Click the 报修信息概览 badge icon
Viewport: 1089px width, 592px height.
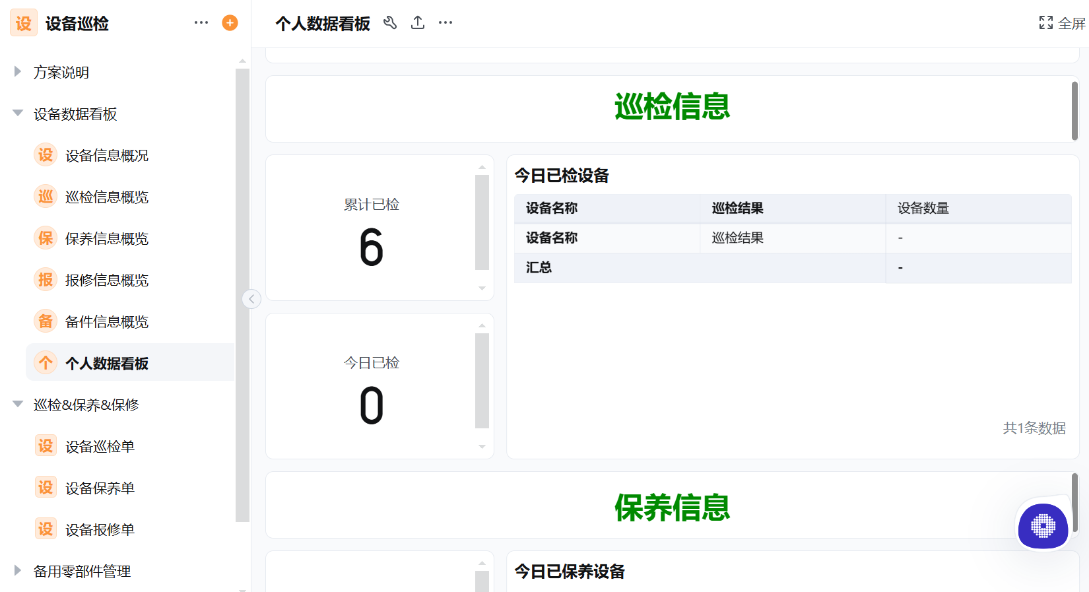pos(45,279)
